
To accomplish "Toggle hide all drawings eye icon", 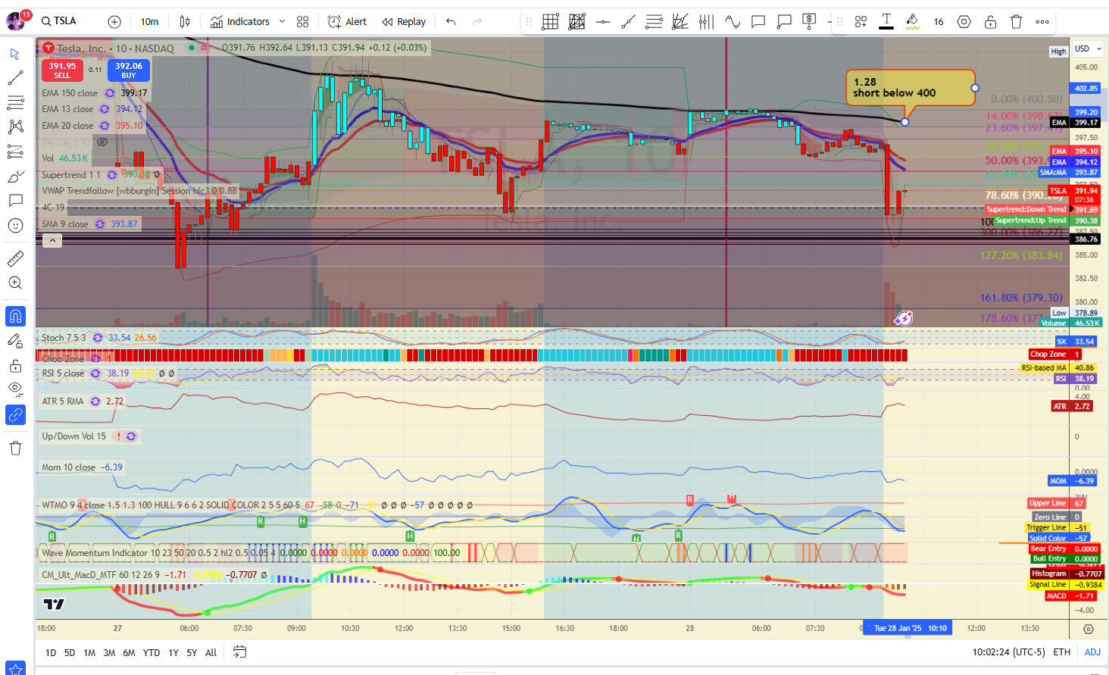I will click(x=15, y=389).
